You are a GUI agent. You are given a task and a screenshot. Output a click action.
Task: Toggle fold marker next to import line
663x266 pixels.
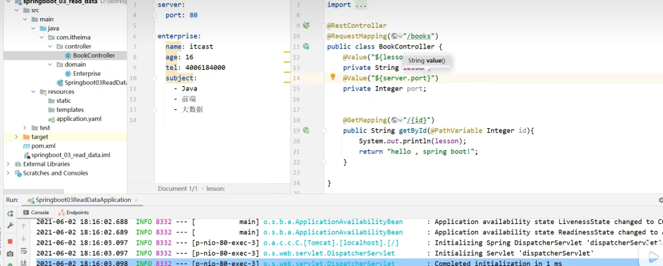[323, 5]
